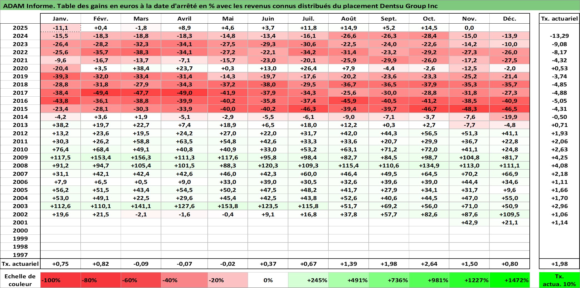The height and width of the screenshot is (288, 580).
Task: Select the Mars actuarial rate -0,09
Action: pos(141,264)
